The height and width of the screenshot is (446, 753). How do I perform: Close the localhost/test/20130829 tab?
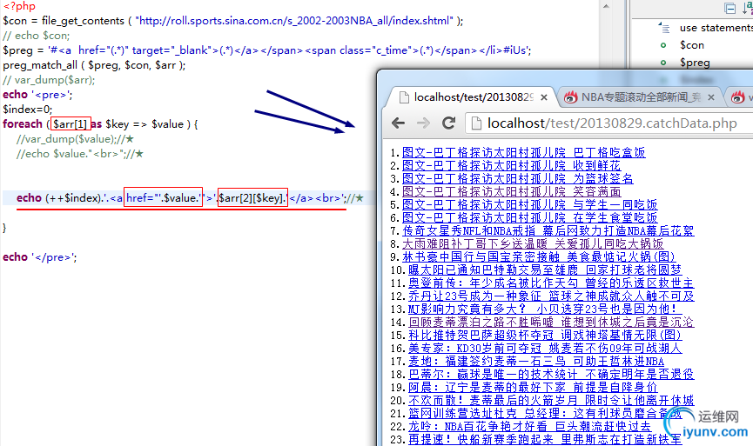(x=543, y=97)
